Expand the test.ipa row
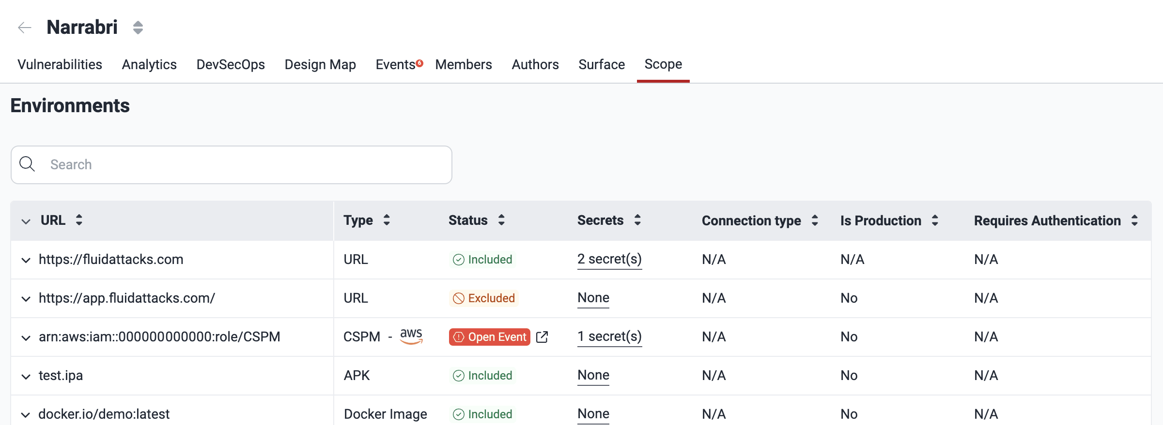 (x=26, y=376)
